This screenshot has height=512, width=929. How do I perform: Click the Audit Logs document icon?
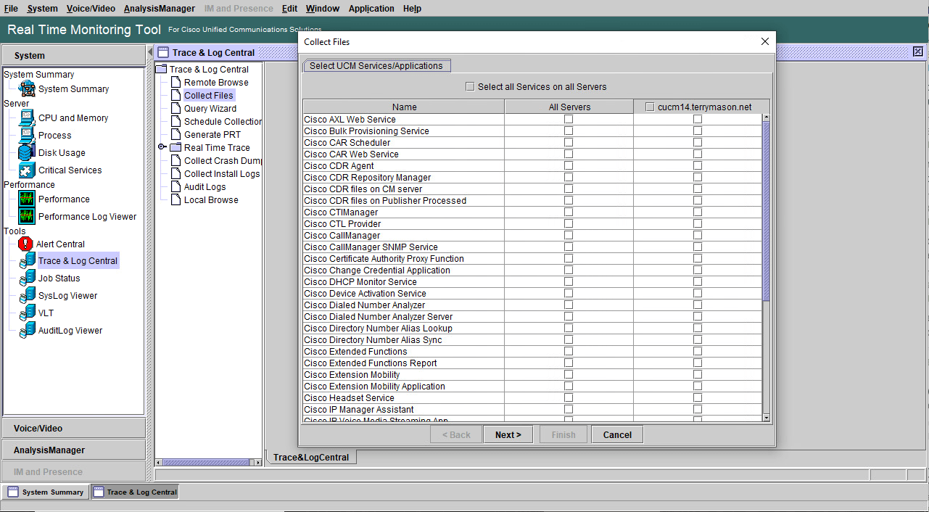click(x=176, y=187)
